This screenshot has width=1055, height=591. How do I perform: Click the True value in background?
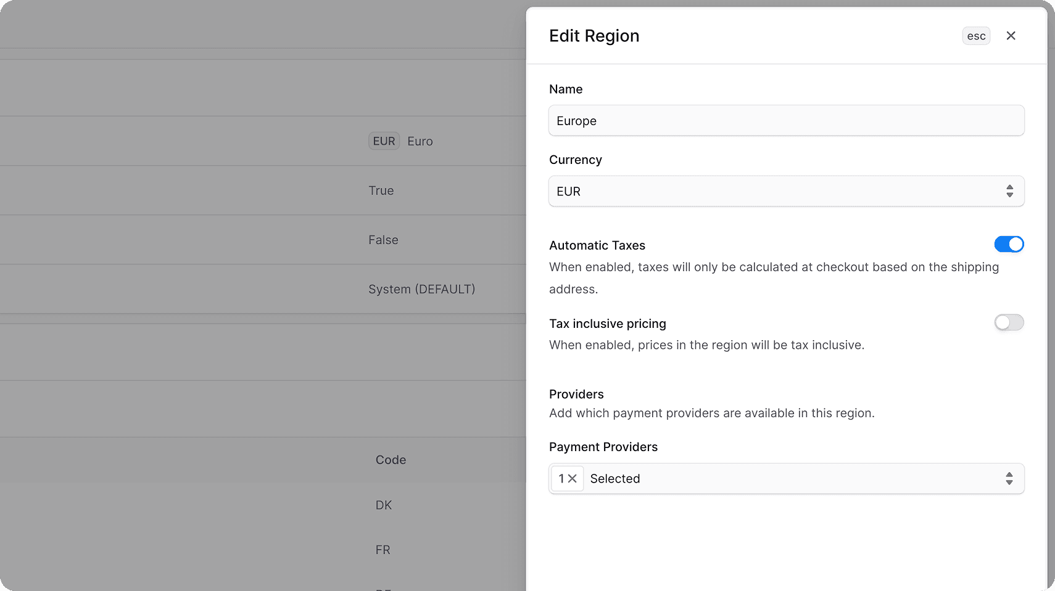[x=381, y=190]
